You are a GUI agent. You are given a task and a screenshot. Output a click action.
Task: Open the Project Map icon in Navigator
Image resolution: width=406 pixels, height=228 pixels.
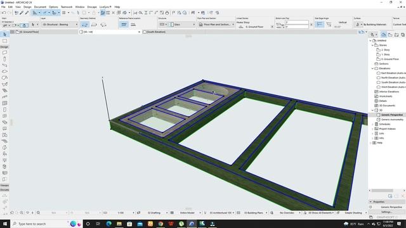click(384, 35)
